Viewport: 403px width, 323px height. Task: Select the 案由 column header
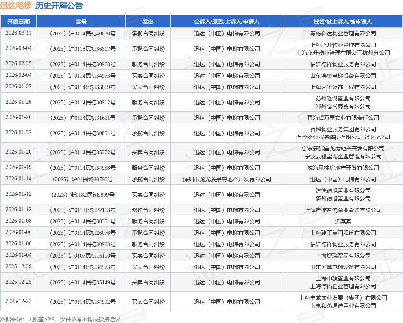(148, 22)
